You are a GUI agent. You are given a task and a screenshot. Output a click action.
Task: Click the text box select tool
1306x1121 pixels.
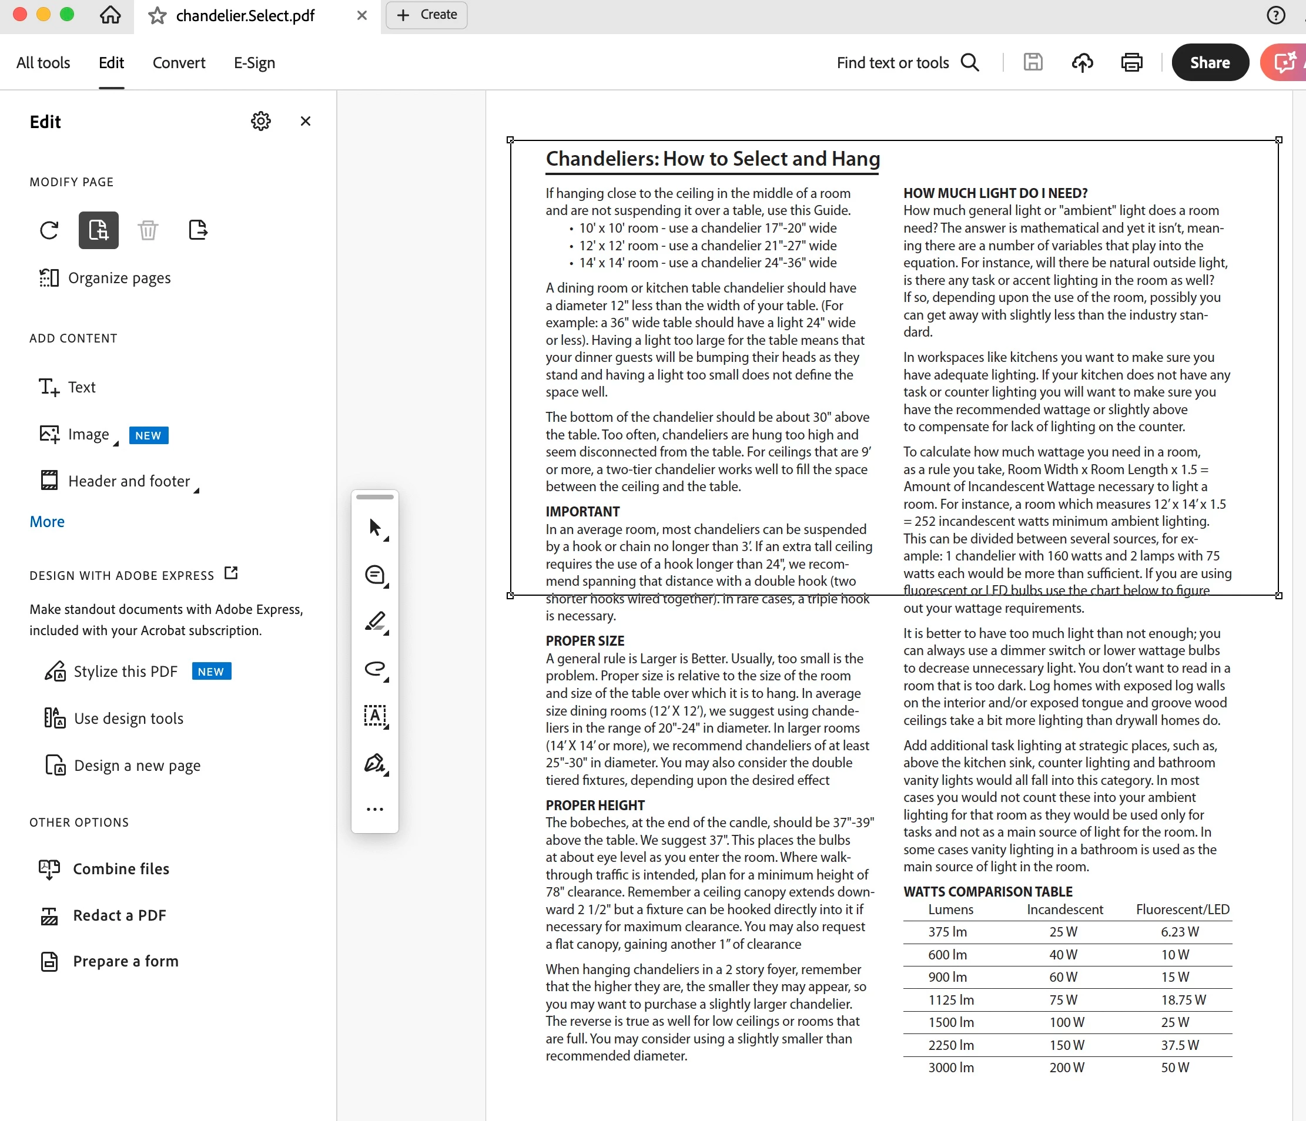click(375, 716)
